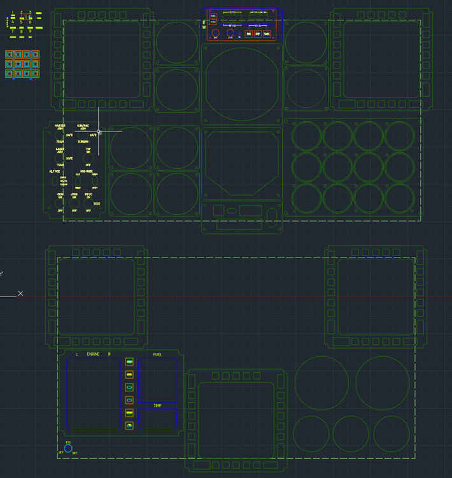This screenshot has height=478, width=452.
Task: Select the ALT SCE oval slot
Action: (x=55, y=181)
